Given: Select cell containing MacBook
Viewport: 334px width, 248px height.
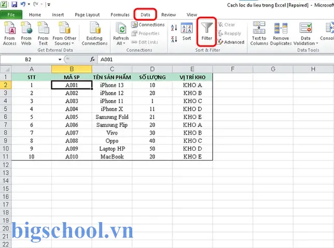Looking at the screenshot, I should (112, 157).
